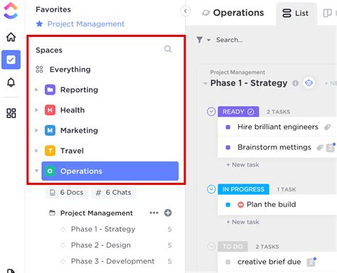
Task: Switch to the List view tab
Action: click(296, 14)
